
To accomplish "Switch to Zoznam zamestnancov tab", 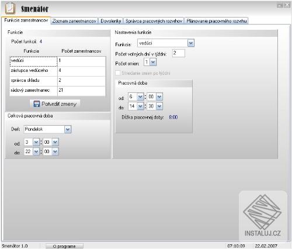I will pyautogui.click(x=74, y=21).
